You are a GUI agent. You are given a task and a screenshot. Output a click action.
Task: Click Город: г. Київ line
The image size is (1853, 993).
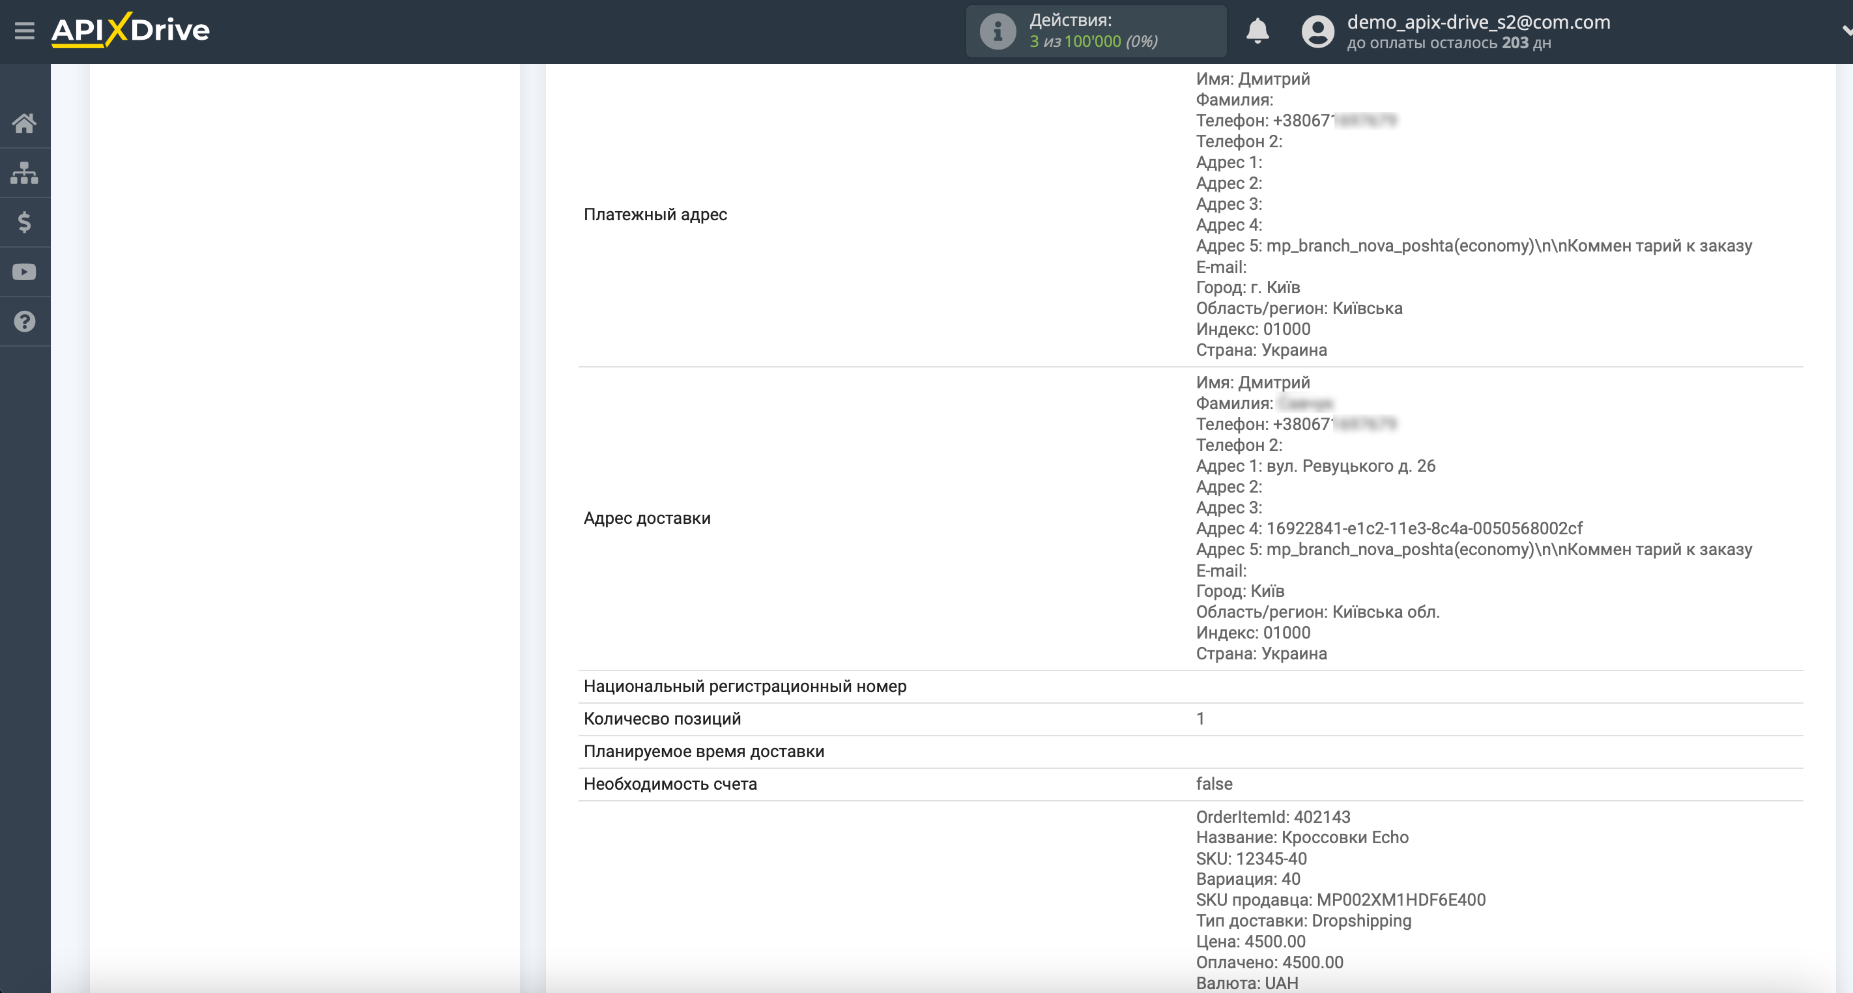(1247, 287)
